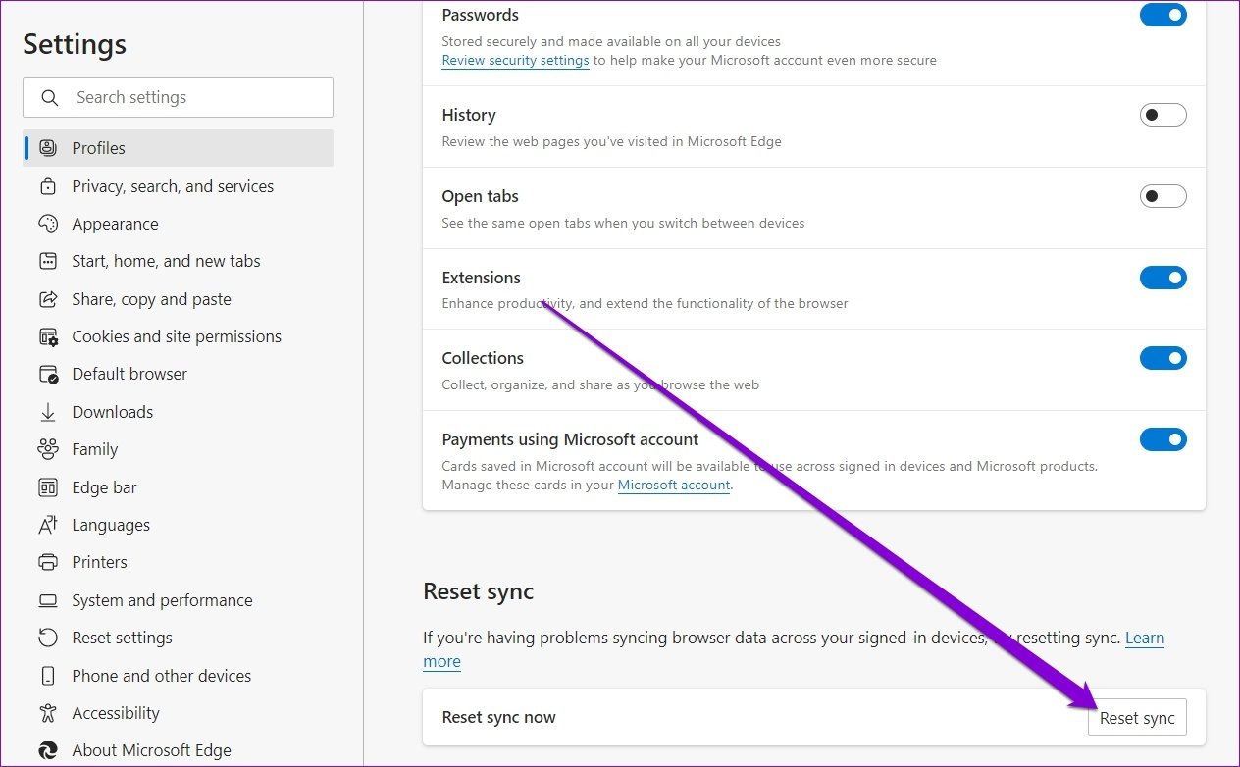Screen dimensions: 1240x767
Task: Disable the Collections sync toggle
Action: click(1162, 358)
